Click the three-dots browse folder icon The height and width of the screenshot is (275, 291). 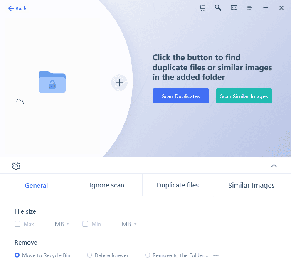[x=216, y=255]
